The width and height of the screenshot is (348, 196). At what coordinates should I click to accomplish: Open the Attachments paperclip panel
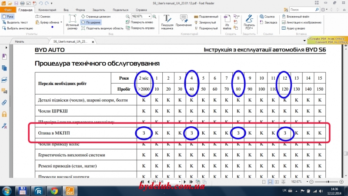pos(4,102)
